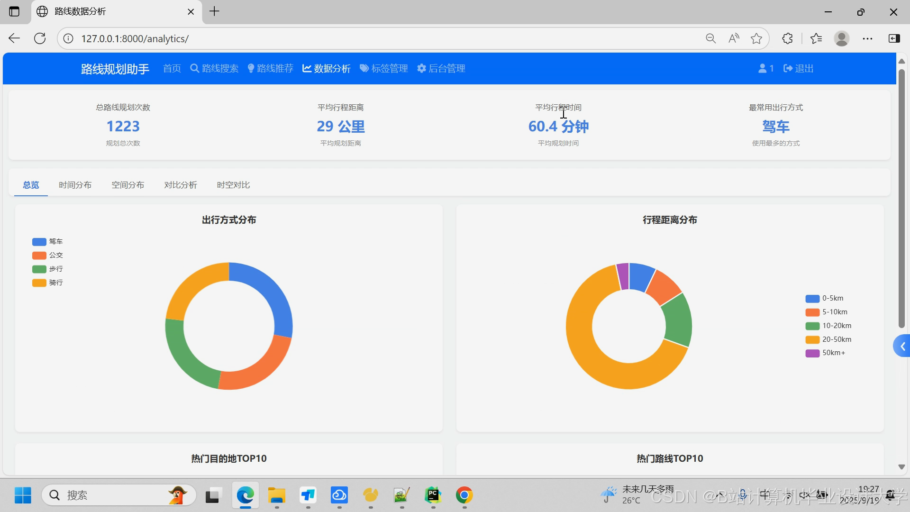Click the zoom magnifier icon in address bar
Image resolution: width=910 pixels, height=512 pixels.
point(710,38)
